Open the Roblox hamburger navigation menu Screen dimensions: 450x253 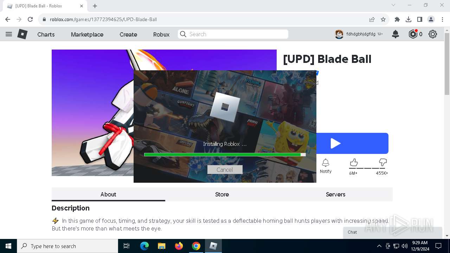(x=9, y=34)
